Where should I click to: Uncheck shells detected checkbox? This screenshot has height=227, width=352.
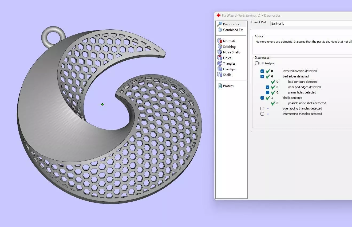[x=262, y=98]
